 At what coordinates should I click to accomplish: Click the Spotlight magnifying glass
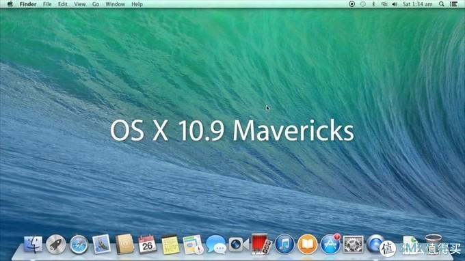[442, 4]
